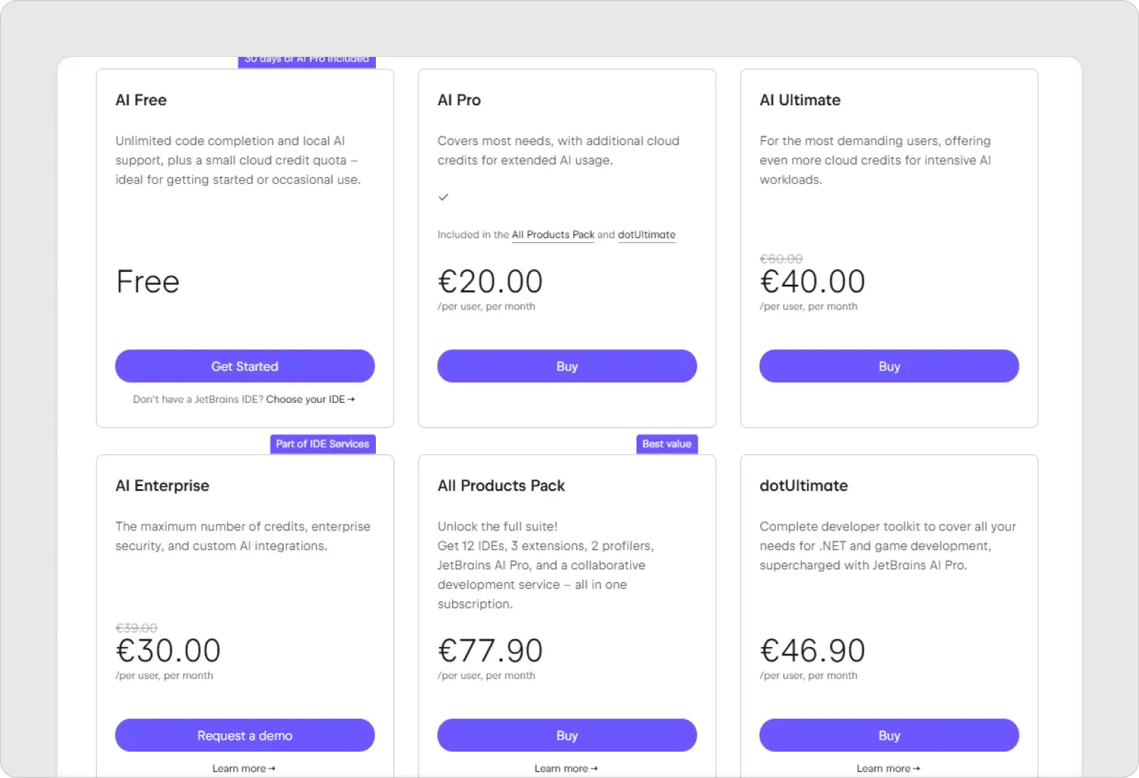Select the dotUltimate card heading
1139x778 pixels.
[804, 485]
